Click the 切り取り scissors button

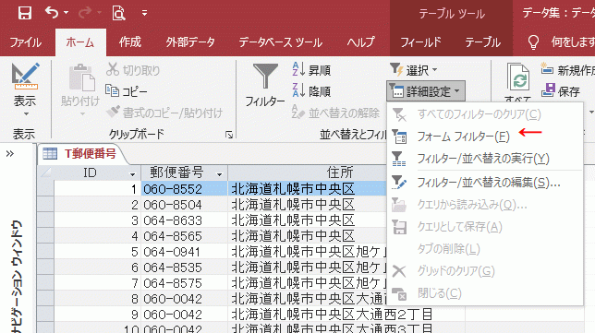click(x=133, y=70)
